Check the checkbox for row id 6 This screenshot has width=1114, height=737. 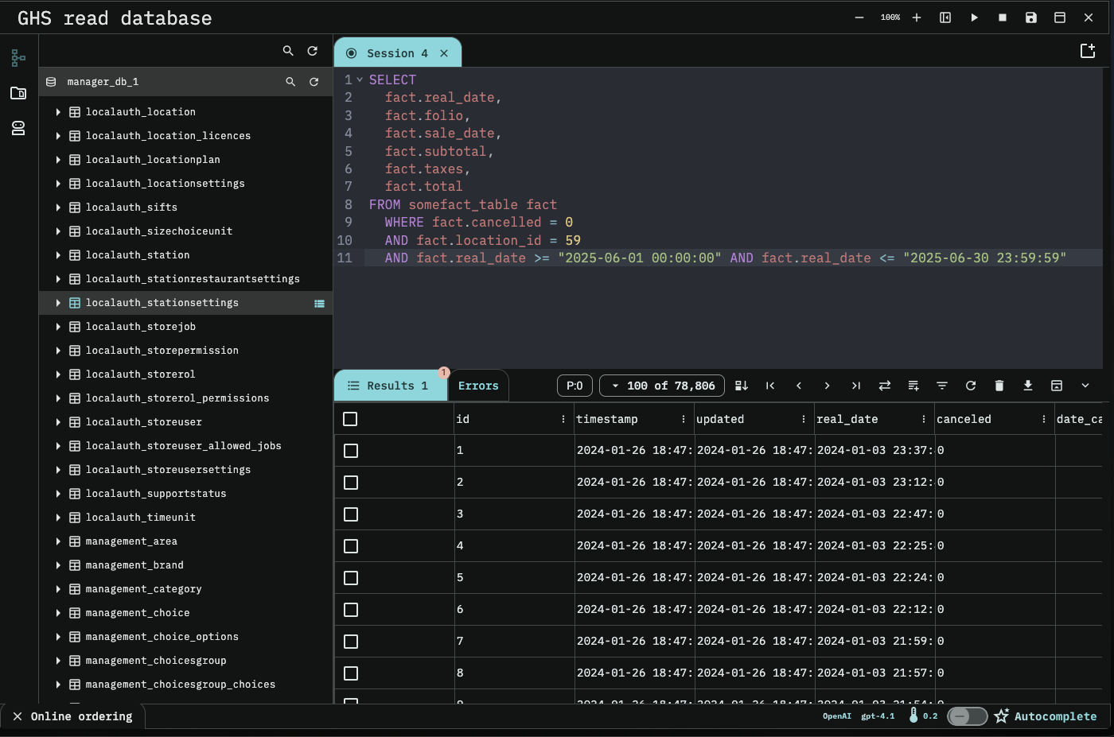[351, 610]
